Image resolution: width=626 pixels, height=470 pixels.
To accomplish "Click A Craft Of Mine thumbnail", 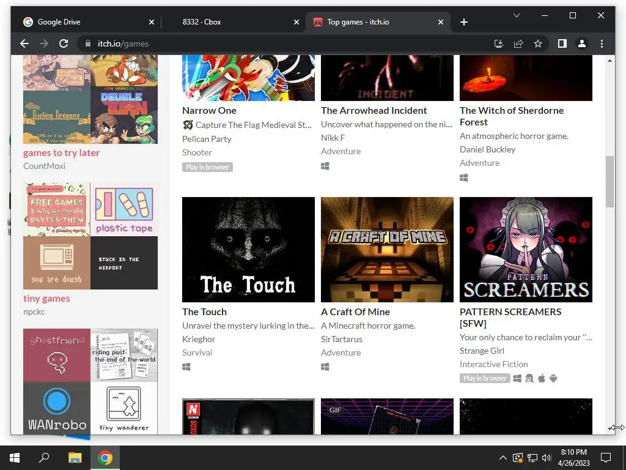I will pos(387,250).
